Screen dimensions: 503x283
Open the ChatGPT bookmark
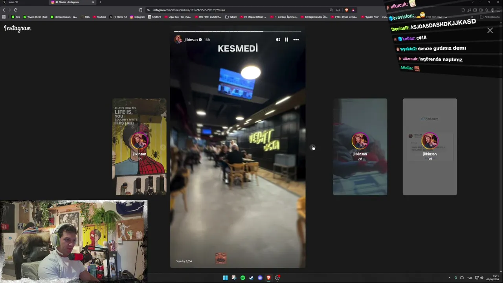[155, 17]
